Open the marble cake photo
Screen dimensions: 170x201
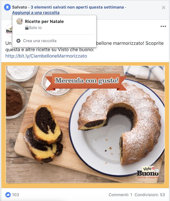click(85, 124)
